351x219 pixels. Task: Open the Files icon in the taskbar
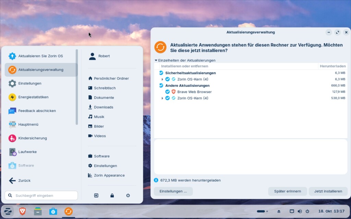point(38,211)
